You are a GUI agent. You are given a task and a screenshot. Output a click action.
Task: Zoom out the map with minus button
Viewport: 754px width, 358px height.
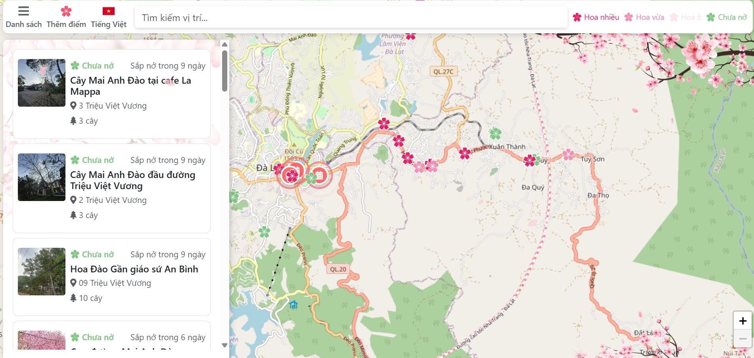[742, 339]
